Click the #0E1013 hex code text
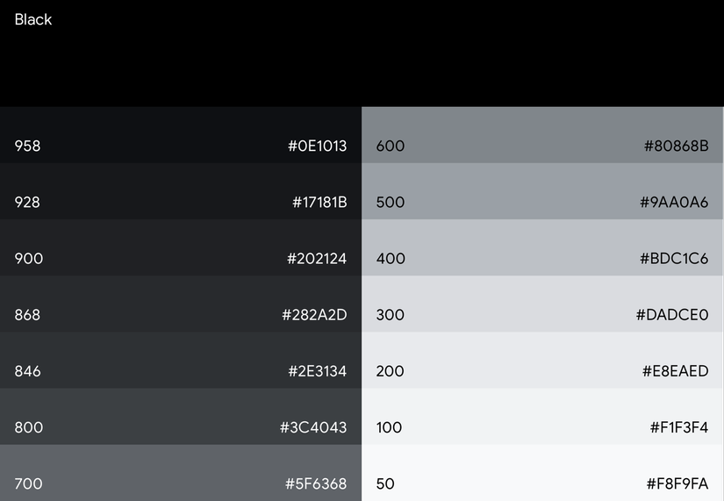Viewport: 724px width, 501px height. click(x=318, y=147)
